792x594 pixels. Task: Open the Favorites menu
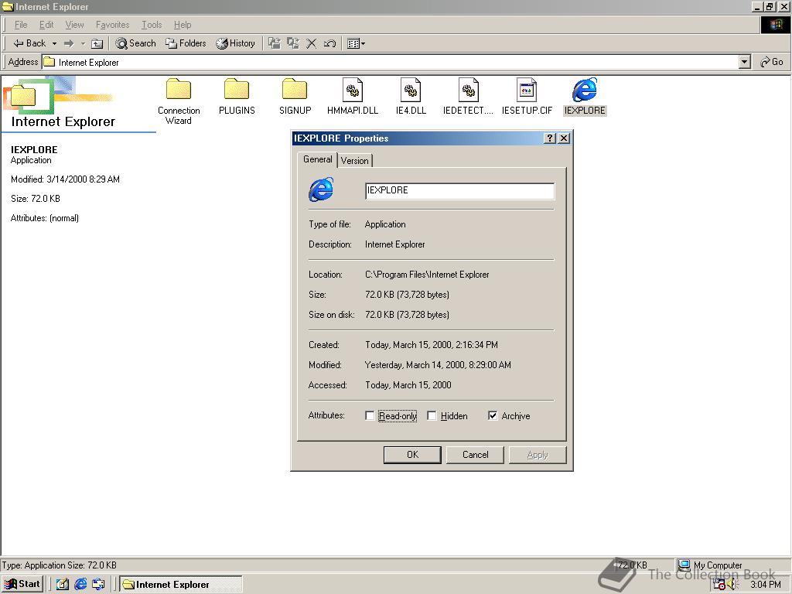tap(112, 24)
